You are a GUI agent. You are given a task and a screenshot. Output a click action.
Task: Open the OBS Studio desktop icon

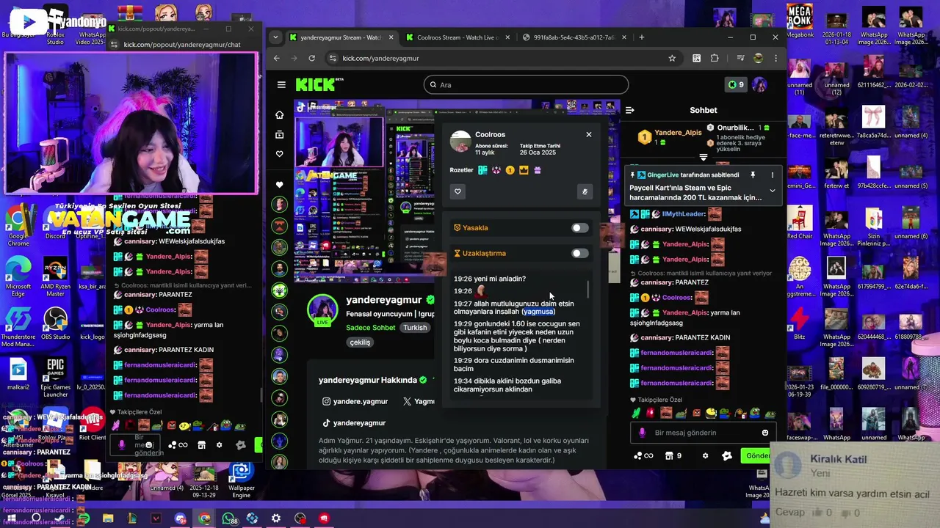tap(56, 323)
